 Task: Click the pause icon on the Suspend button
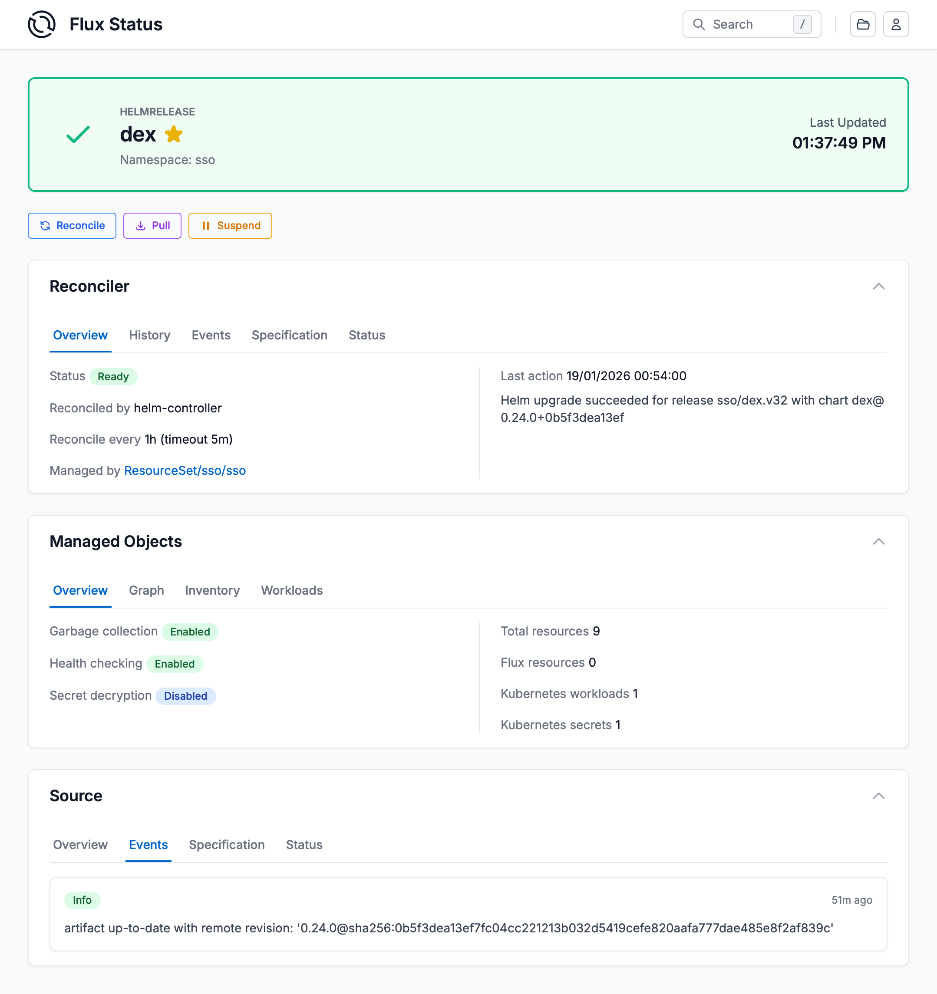pos(206,226)
